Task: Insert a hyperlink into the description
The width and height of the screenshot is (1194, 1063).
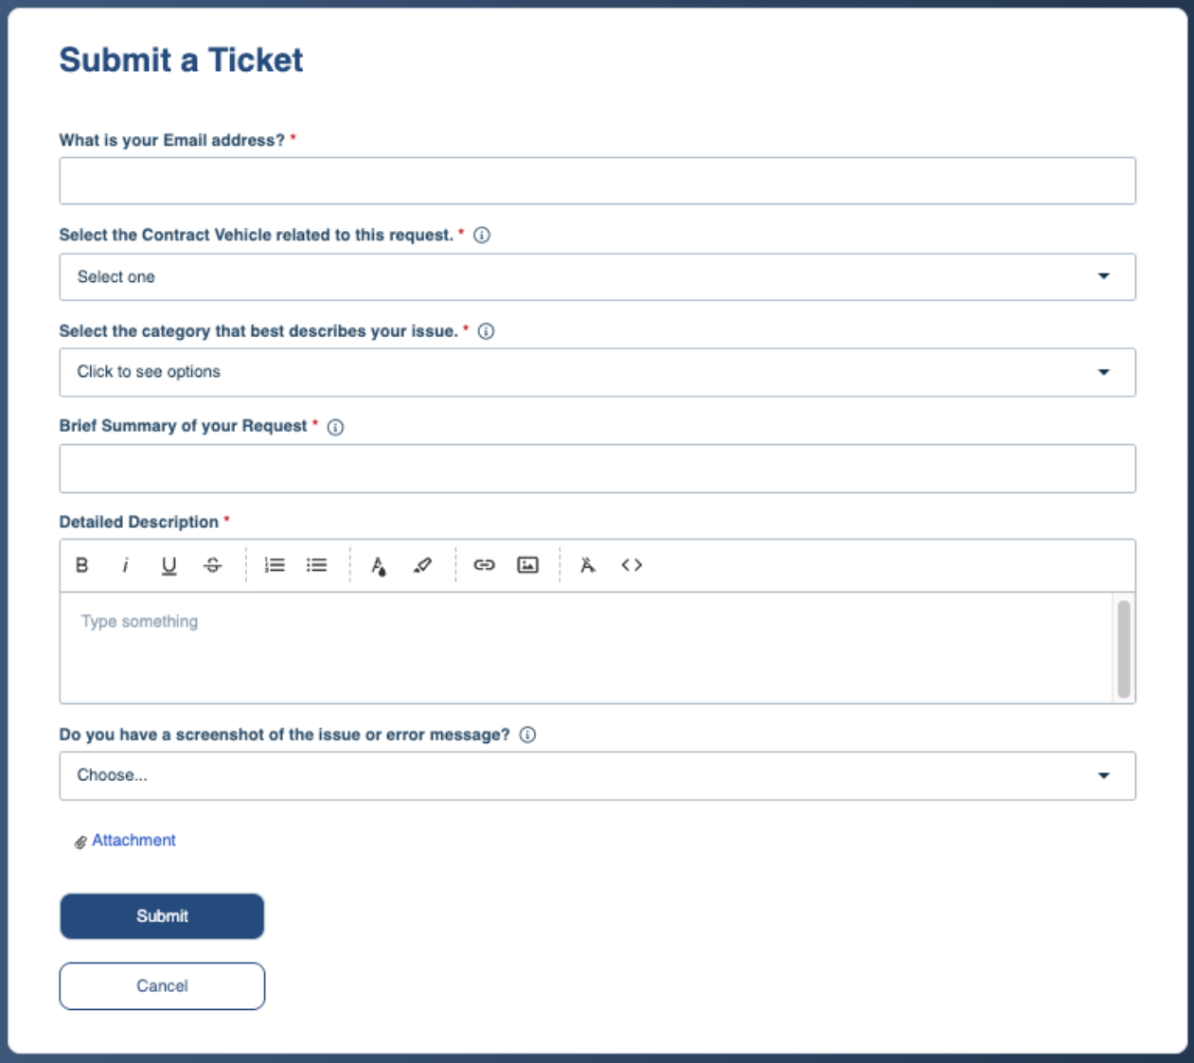Action: [x=485, y=564]
